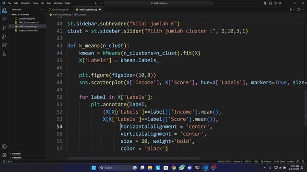Click mall-customer.py breadcrumb
Viewport: 307px width, 172px height.
pyautogui.click(x=62, y=15)
